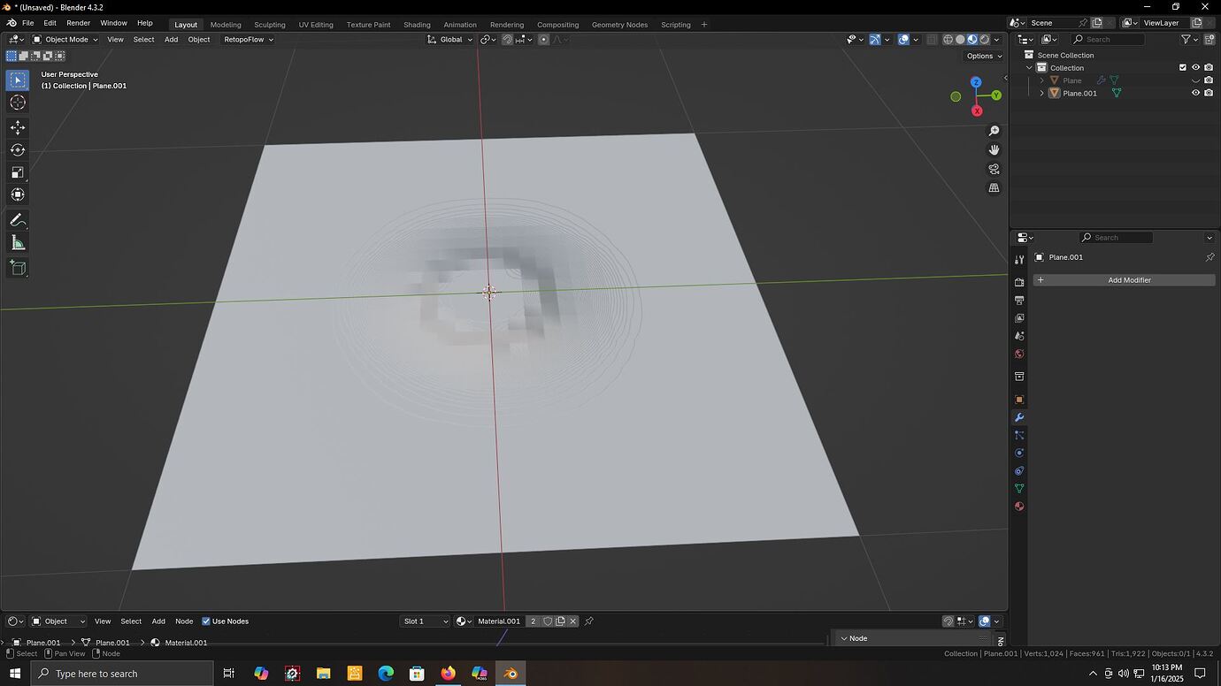Open Global transform orientation dropdown
This screenshot has height=686, width=1221.
[x=450, y=39]
